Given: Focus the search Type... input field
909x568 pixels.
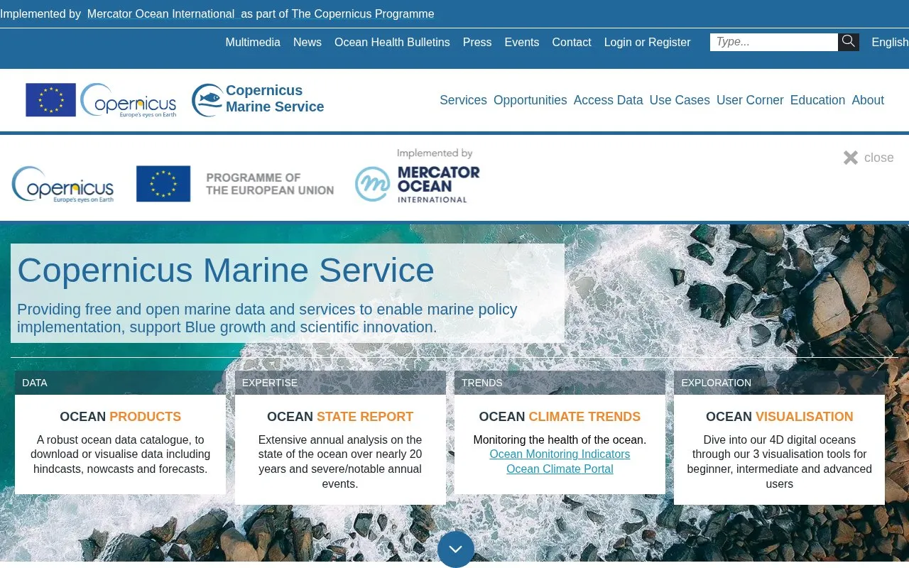Looking at the screenshot, I should [x=774, y=42].
